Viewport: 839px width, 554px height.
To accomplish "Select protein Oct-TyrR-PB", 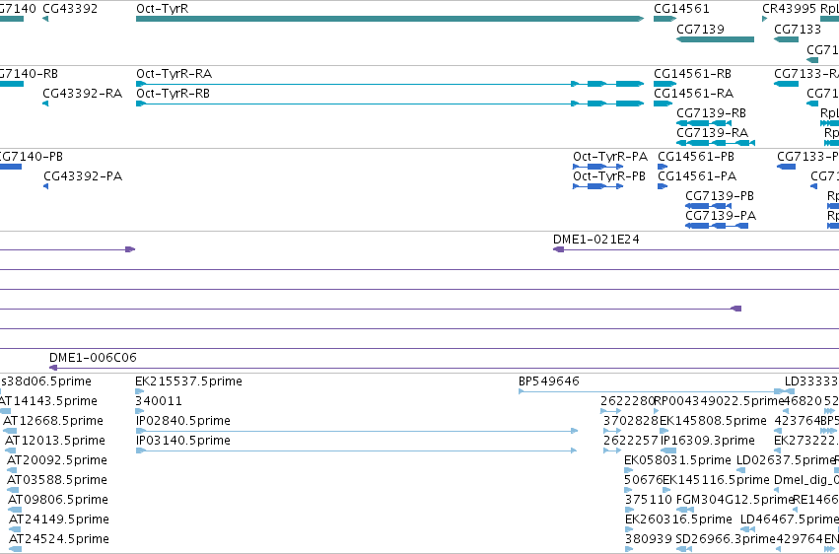I will [x=597, y=186].
